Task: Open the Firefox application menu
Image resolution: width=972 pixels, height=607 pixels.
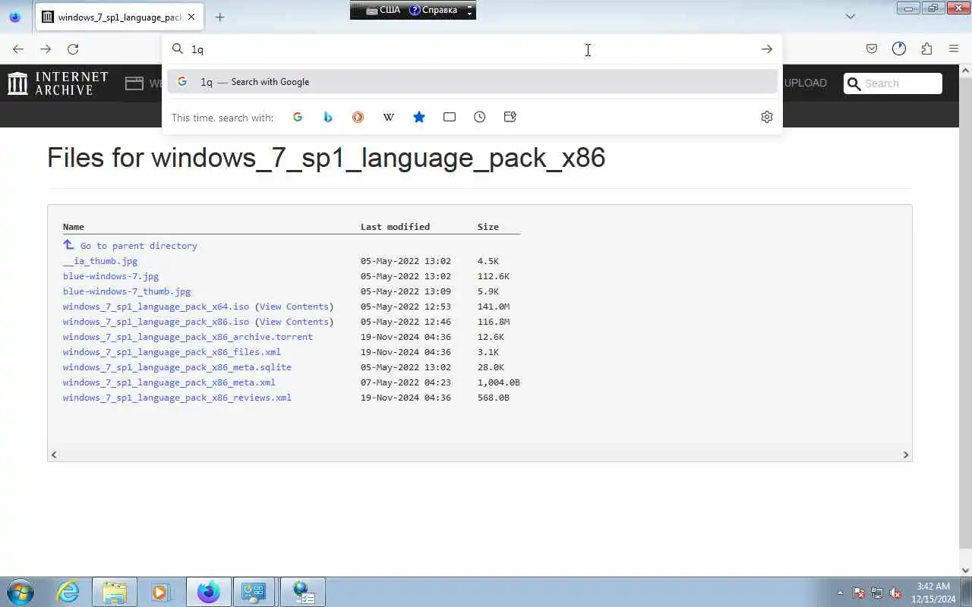Action: click(x=954, y=49)
